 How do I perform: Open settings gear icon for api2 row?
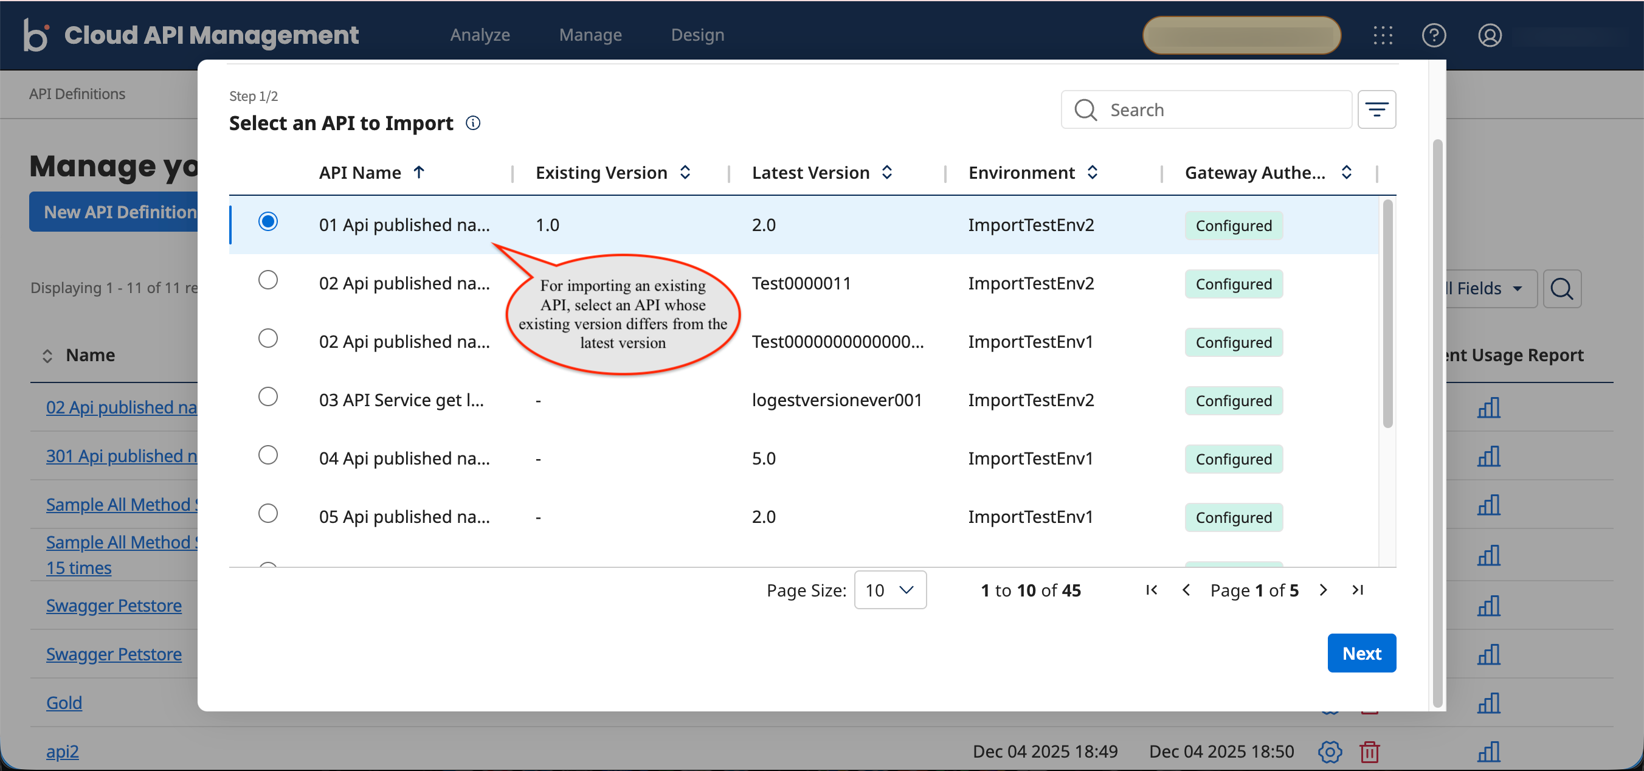[1330, 751]
